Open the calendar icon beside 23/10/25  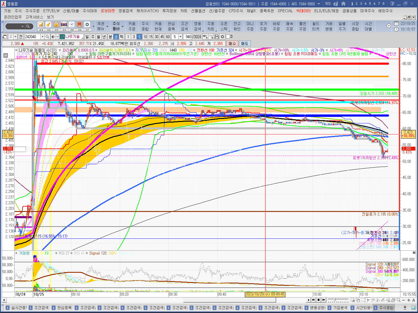click(x=396, y=23)
